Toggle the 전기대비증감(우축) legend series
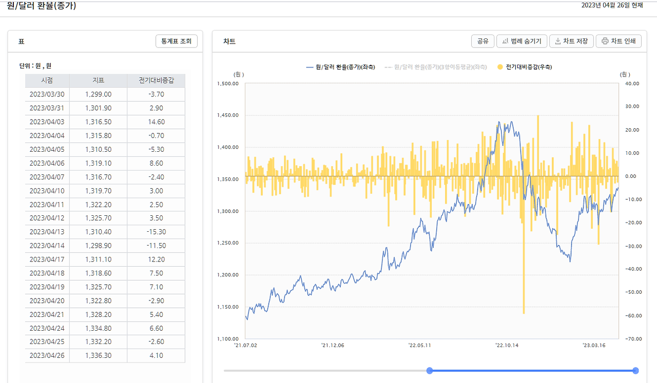Screen dimensions: 657x383 [525, 67]
